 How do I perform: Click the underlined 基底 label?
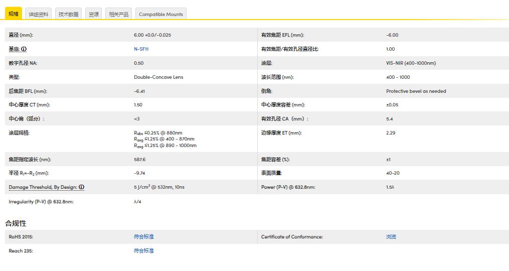[14, 49]
